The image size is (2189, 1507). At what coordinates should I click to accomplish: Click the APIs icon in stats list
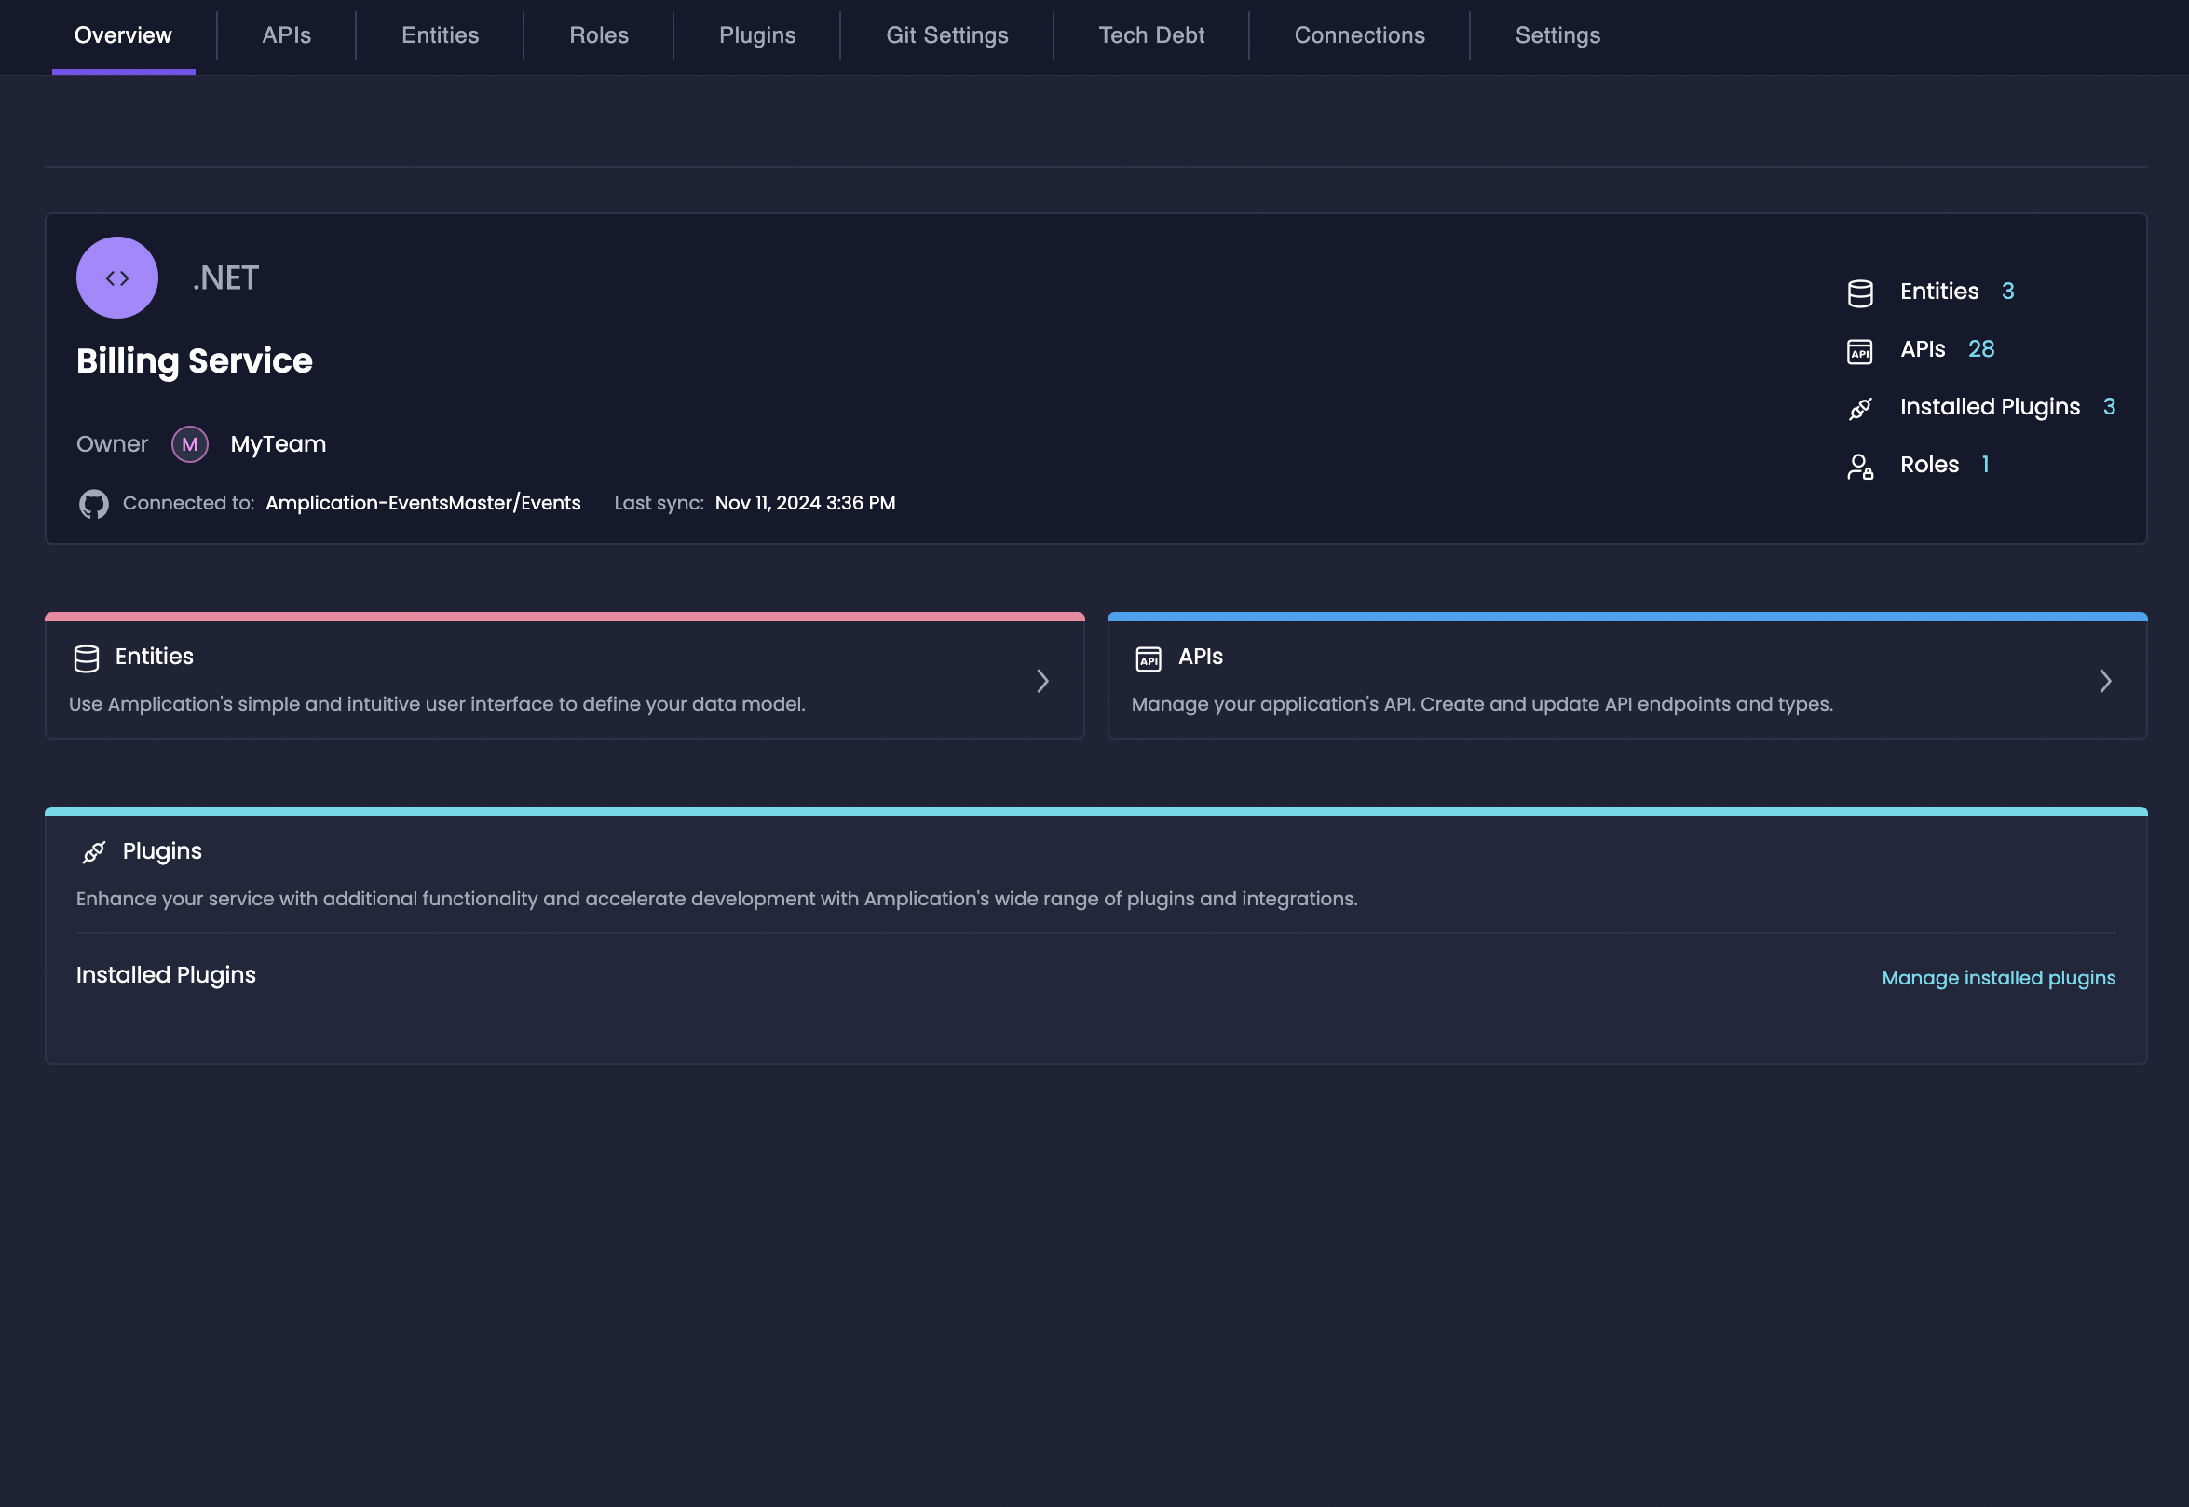point(1859,351)
